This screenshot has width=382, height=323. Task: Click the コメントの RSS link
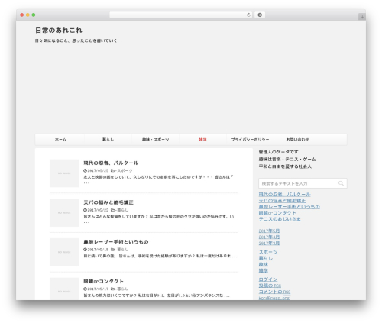[x=274, y=292]
